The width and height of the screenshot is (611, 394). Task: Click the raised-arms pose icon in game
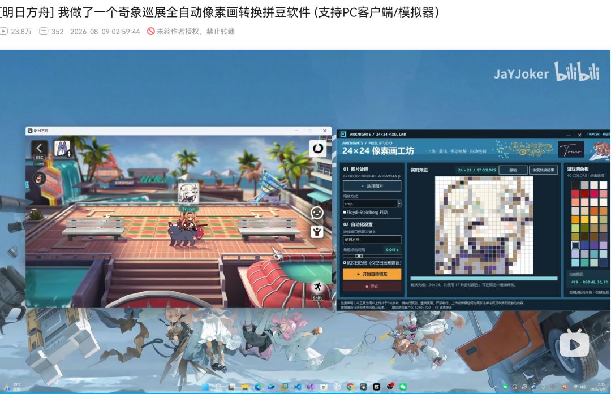pos(317,232)
